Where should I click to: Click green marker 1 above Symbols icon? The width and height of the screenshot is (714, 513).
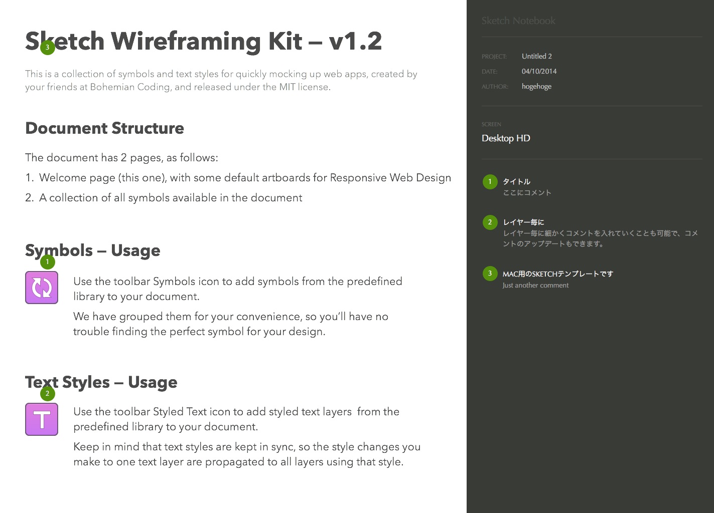(x=48, y=262)
